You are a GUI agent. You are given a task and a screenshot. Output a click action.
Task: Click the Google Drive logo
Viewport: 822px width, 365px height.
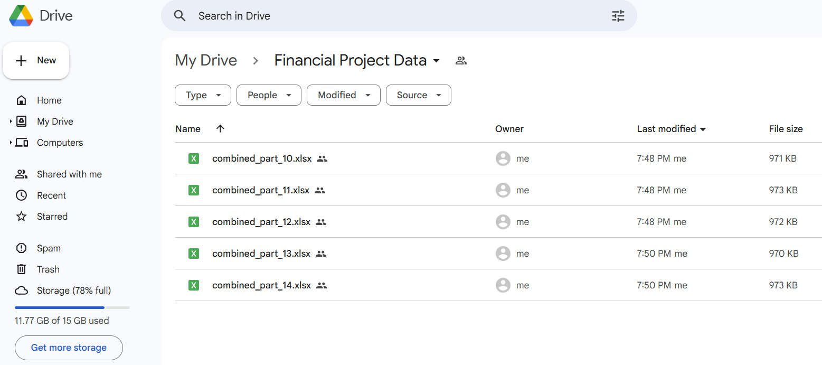click(21, 16)
